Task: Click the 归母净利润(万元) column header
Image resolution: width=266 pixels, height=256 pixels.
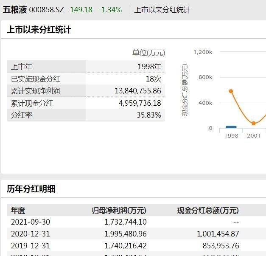Action: pos(119,211)
